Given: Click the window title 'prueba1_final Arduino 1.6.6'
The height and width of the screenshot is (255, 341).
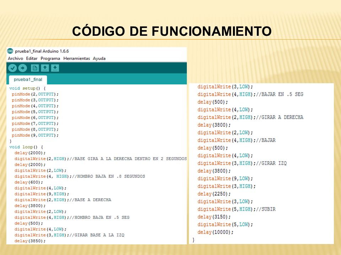Looking at the screenshot, I should pos(42,51).
